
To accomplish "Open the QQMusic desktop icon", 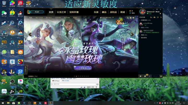I will [12, 14].
